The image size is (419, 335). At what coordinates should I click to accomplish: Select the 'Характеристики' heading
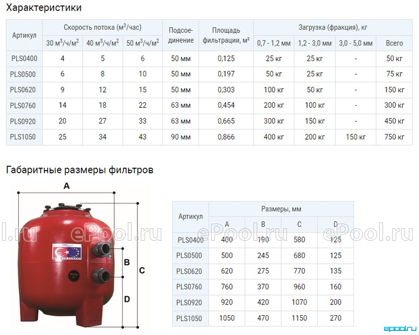pos(43,8)
